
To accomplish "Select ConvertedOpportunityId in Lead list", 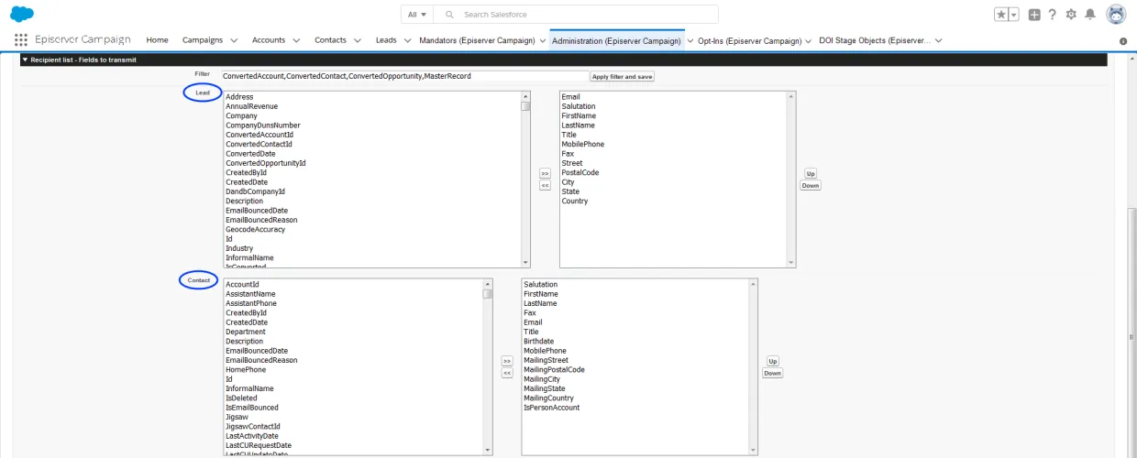I will pos(265,163).
